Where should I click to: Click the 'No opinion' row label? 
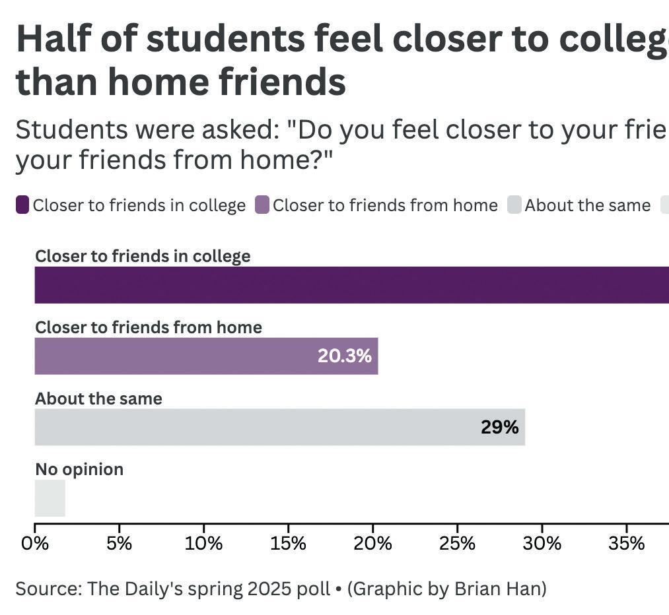coord(79,469)
